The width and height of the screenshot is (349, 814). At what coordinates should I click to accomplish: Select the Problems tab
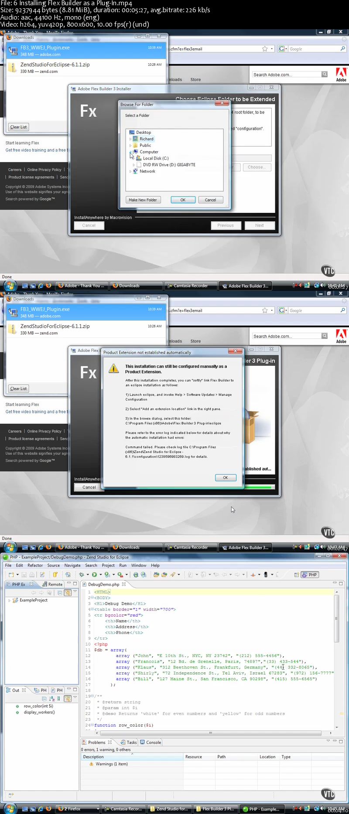pos(97,742)
